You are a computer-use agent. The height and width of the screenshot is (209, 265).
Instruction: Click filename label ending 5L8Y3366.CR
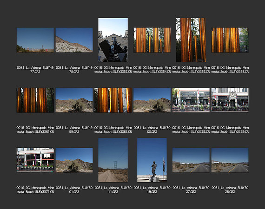(x=191, y=130)
